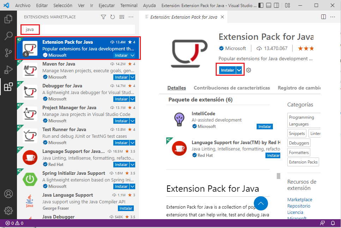Open the Repositorio link under Recursos
The image size is (341, 228).
click(299, 206)
